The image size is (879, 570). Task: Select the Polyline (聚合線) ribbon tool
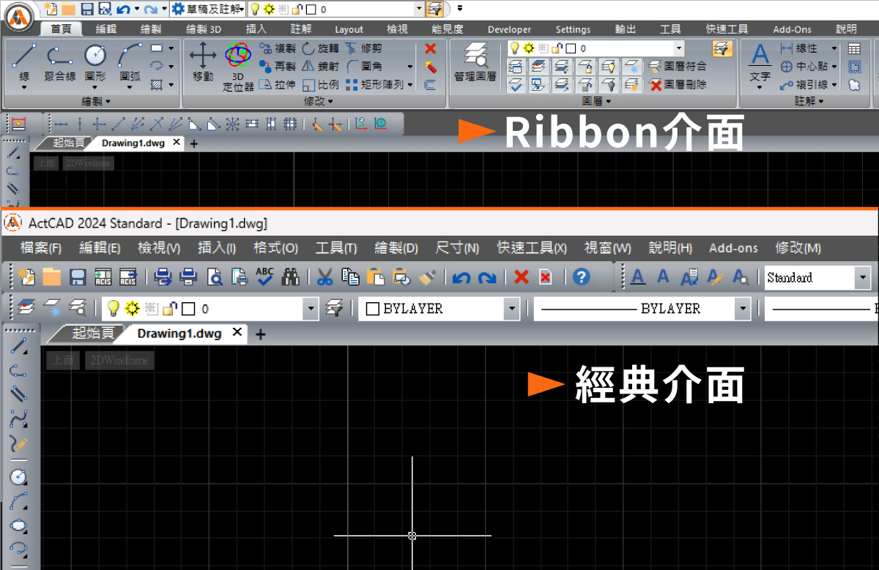pyautogui.click(x=60, y=62)
